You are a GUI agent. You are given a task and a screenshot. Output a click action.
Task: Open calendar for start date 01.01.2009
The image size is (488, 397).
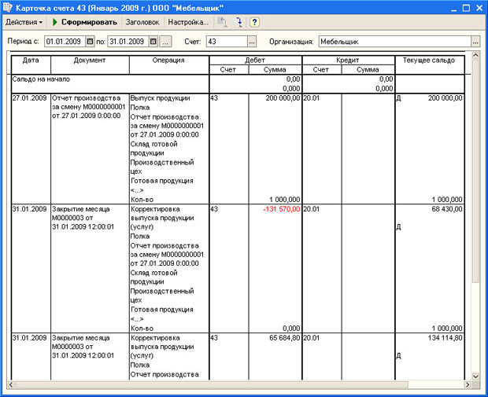coord(90,42)
